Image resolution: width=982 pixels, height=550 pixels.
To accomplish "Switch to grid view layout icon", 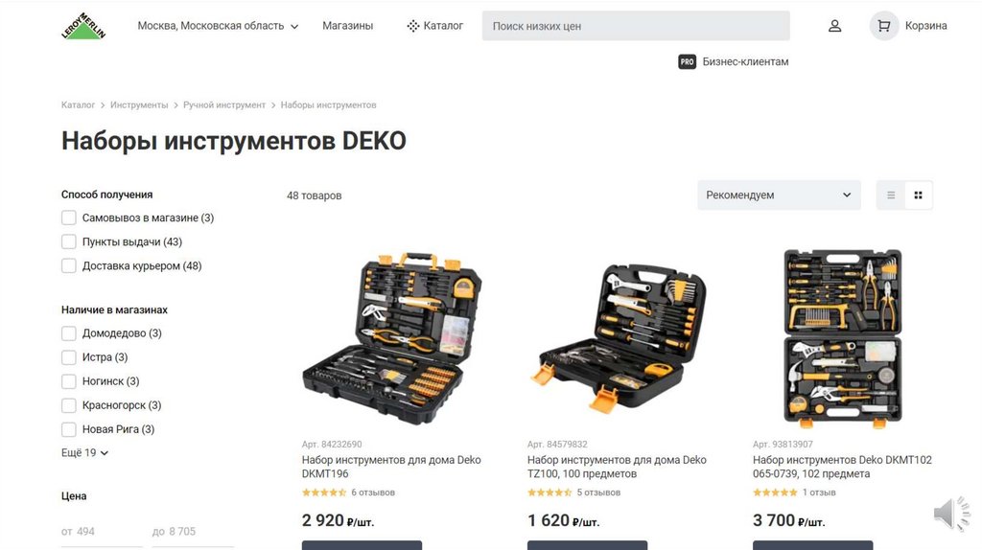I will pyautogui.click(x=918, y=195).
